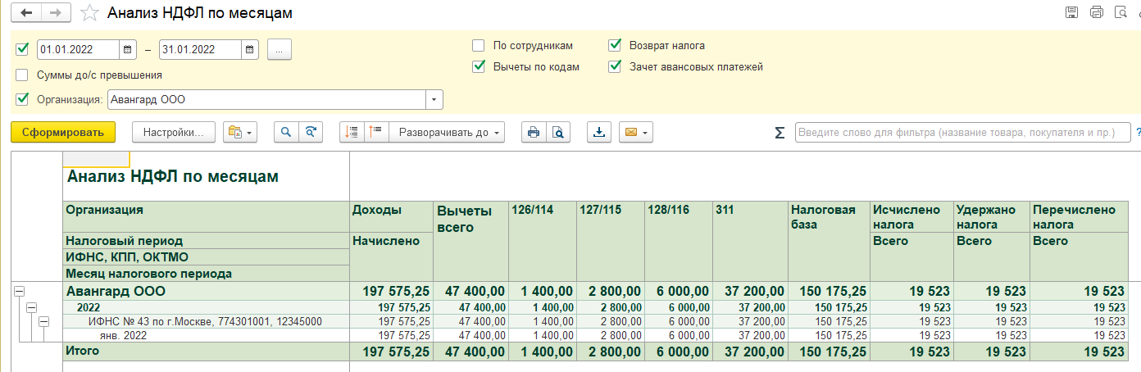This screenshot has width=1141, height=372.
Task: Toggle the period checkbox next to dates
Action: coord(22,49)
